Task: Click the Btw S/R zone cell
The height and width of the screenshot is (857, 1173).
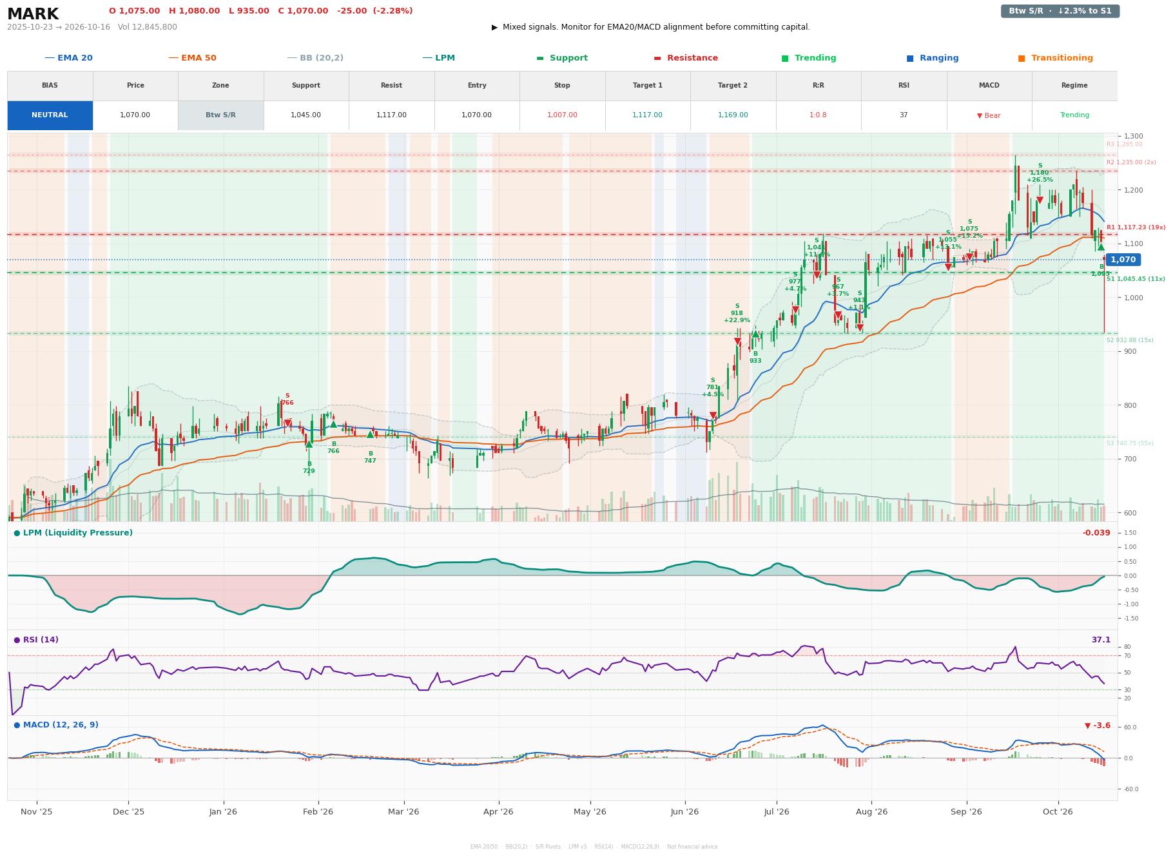Action: 220,115
